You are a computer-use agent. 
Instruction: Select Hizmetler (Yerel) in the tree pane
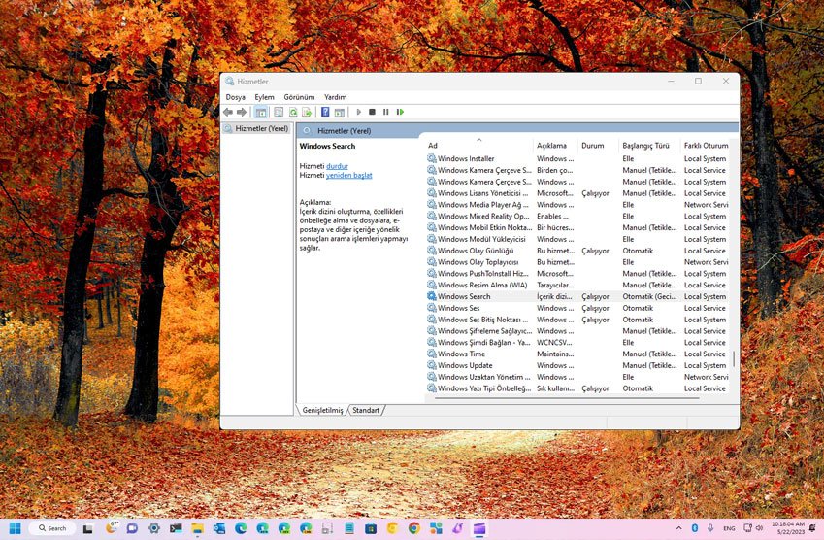pos(261,128)
